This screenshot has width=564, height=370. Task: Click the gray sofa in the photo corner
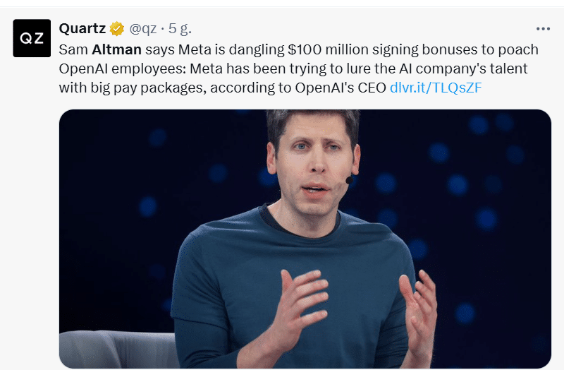click(118, 350)
